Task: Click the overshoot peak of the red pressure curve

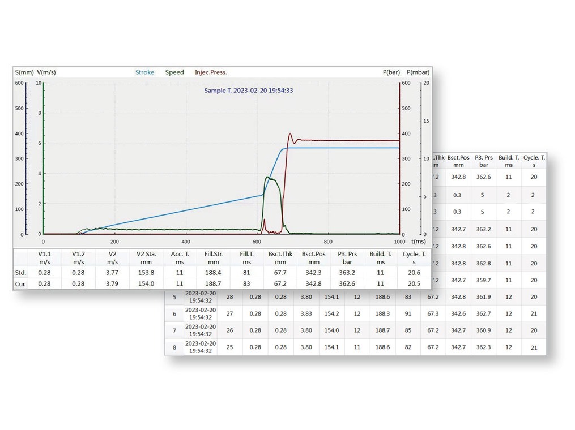Action: click(290, 134)
